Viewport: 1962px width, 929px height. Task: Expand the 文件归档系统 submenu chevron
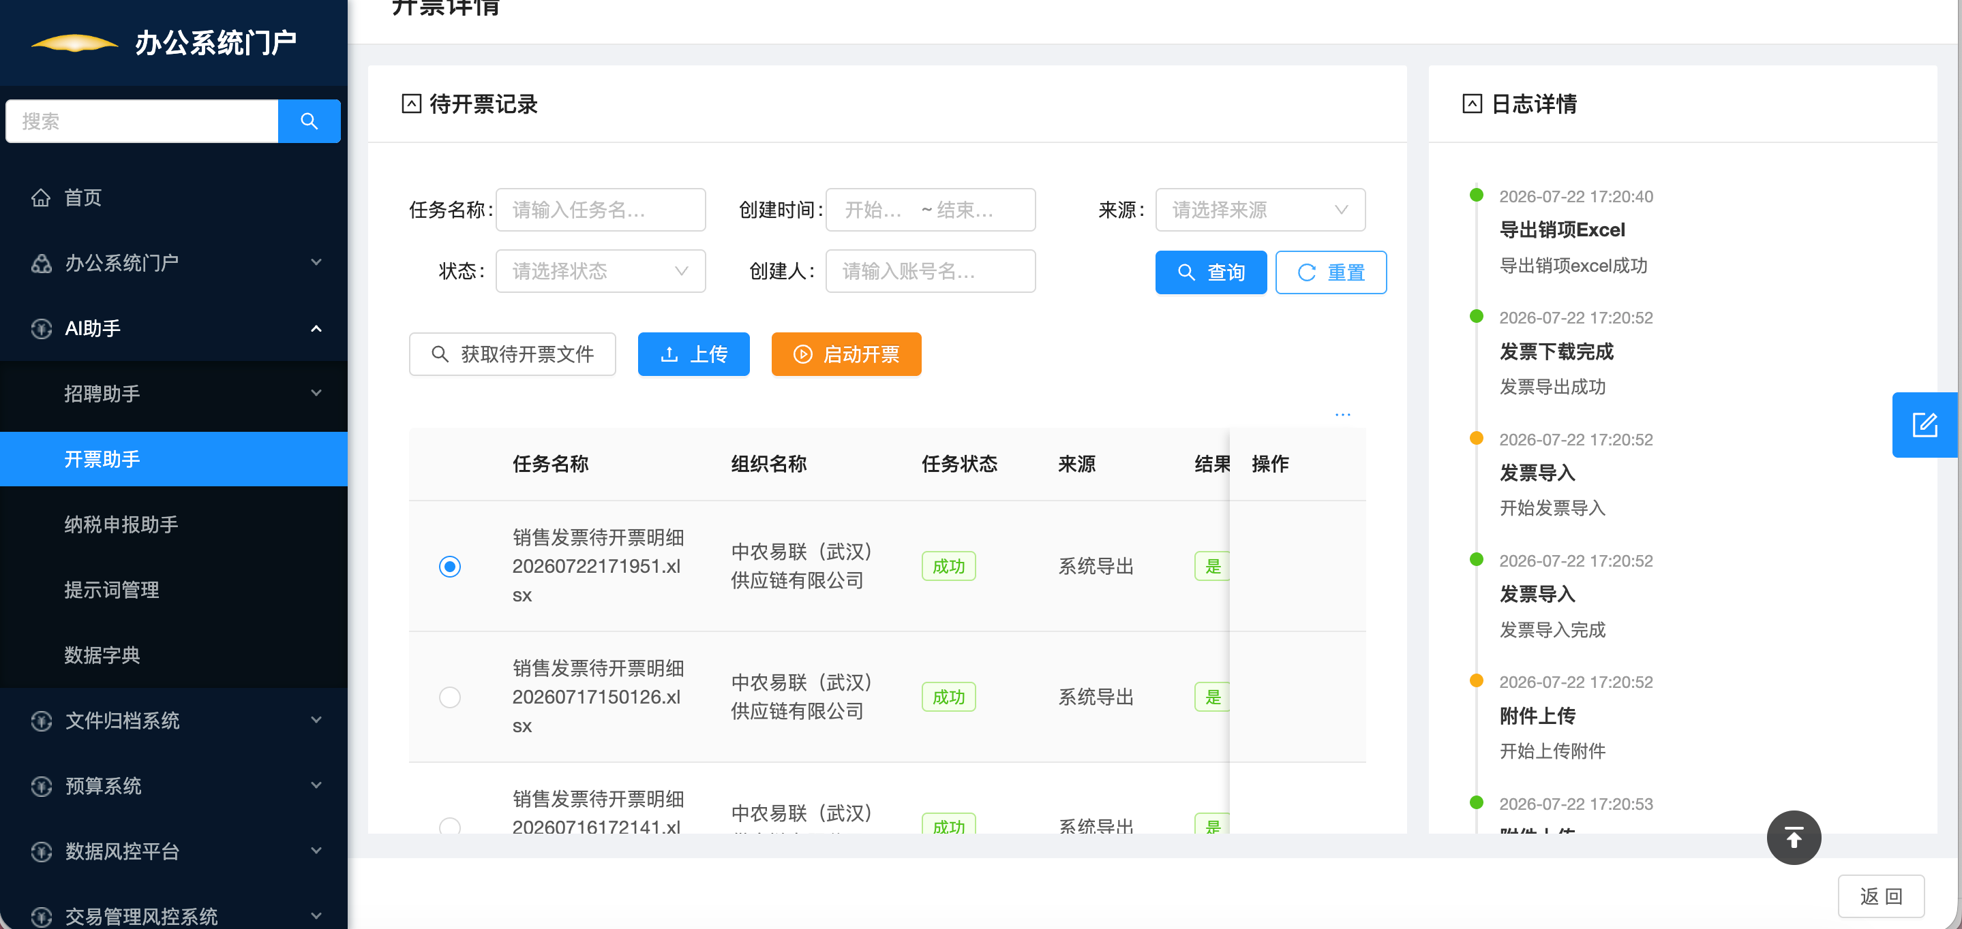coord(316,720)
